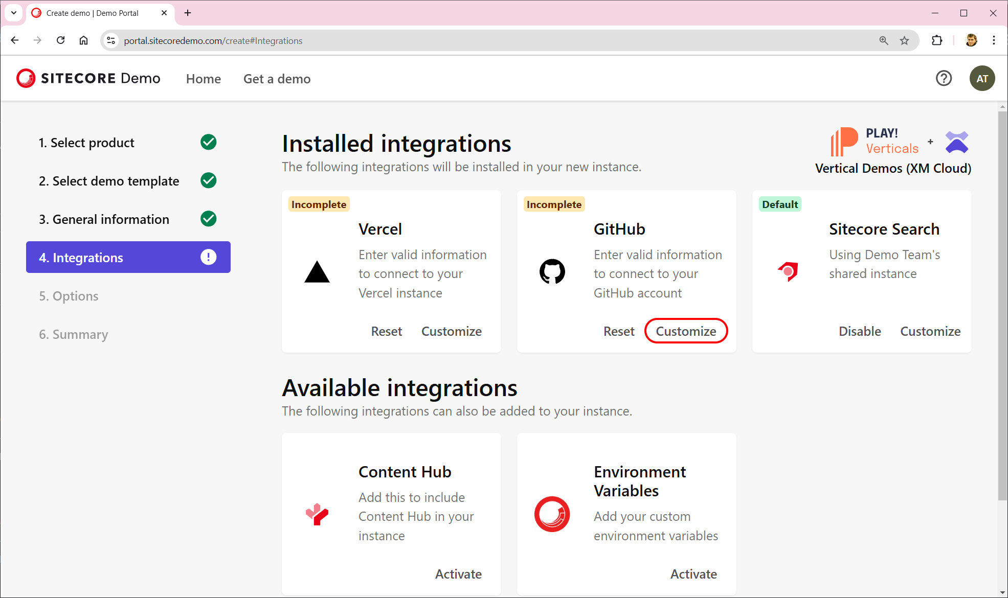Viewport: 1008px width, 598px height.
Task: Select Get a demo in the navigation
Action: pyautogui.click(x=277, y=79)
